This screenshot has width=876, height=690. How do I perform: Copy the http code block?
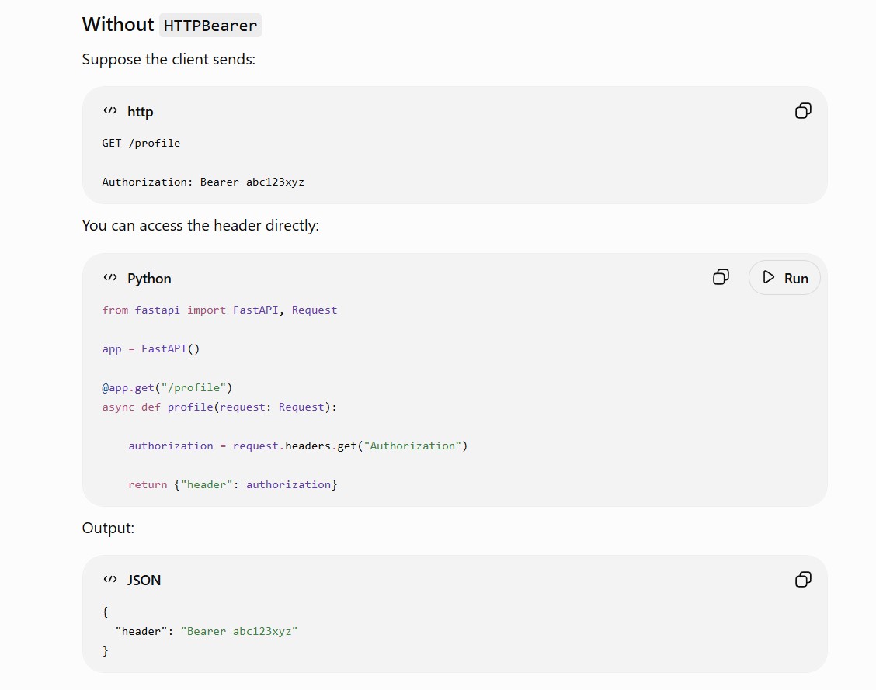tap(803, 111)
